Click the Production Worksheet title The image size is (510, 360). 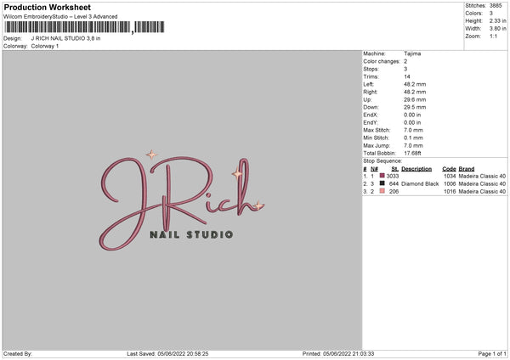click(47, 7)
